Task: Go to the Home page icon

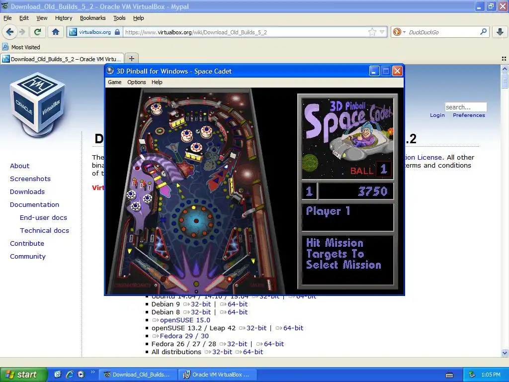Action: click(x=56, y=32)
